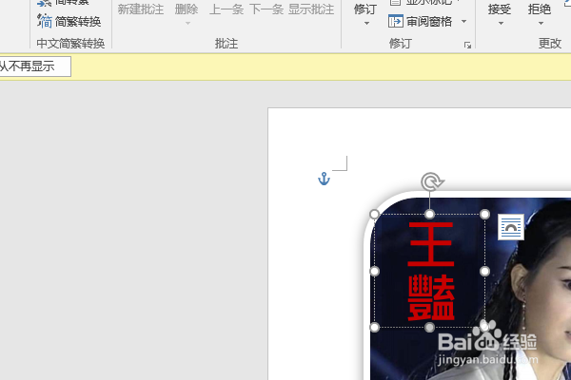The height and width of the screenshot is (380, 571).
Task: Toggle 显示批注 in the ribbon
Action: [x=311, y=9]
